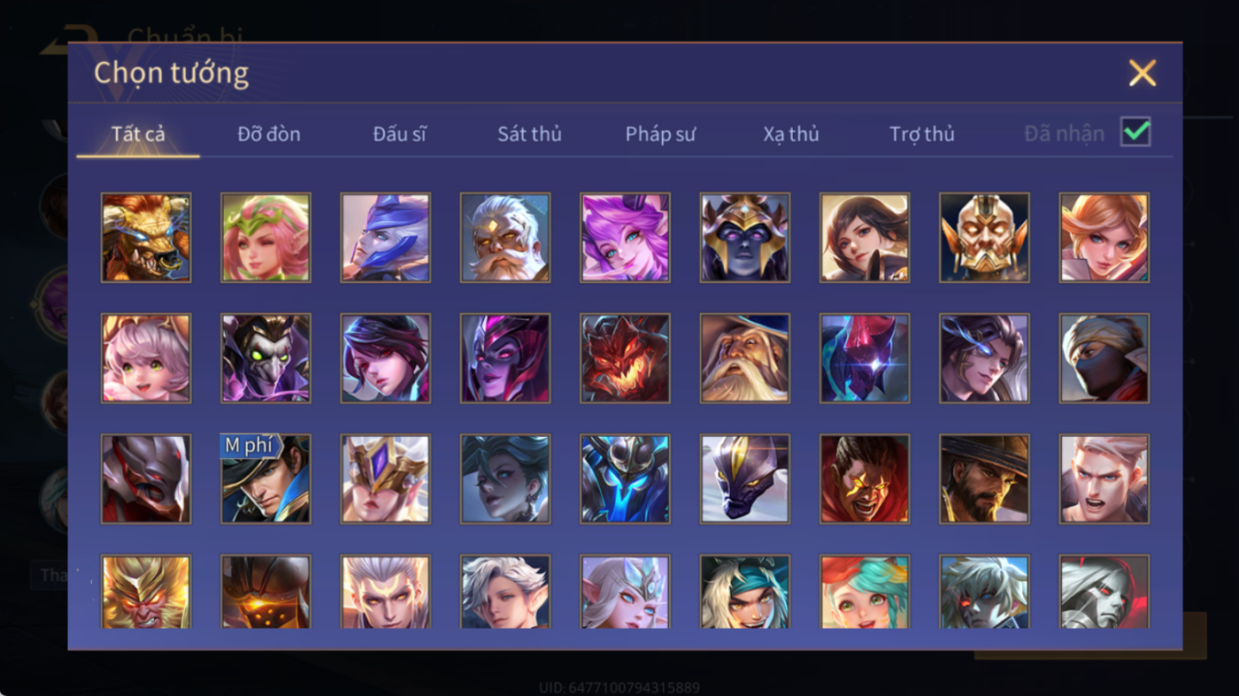Select the orange beast hero portrait
The image size is (1239, 696).
click(146, 238)
